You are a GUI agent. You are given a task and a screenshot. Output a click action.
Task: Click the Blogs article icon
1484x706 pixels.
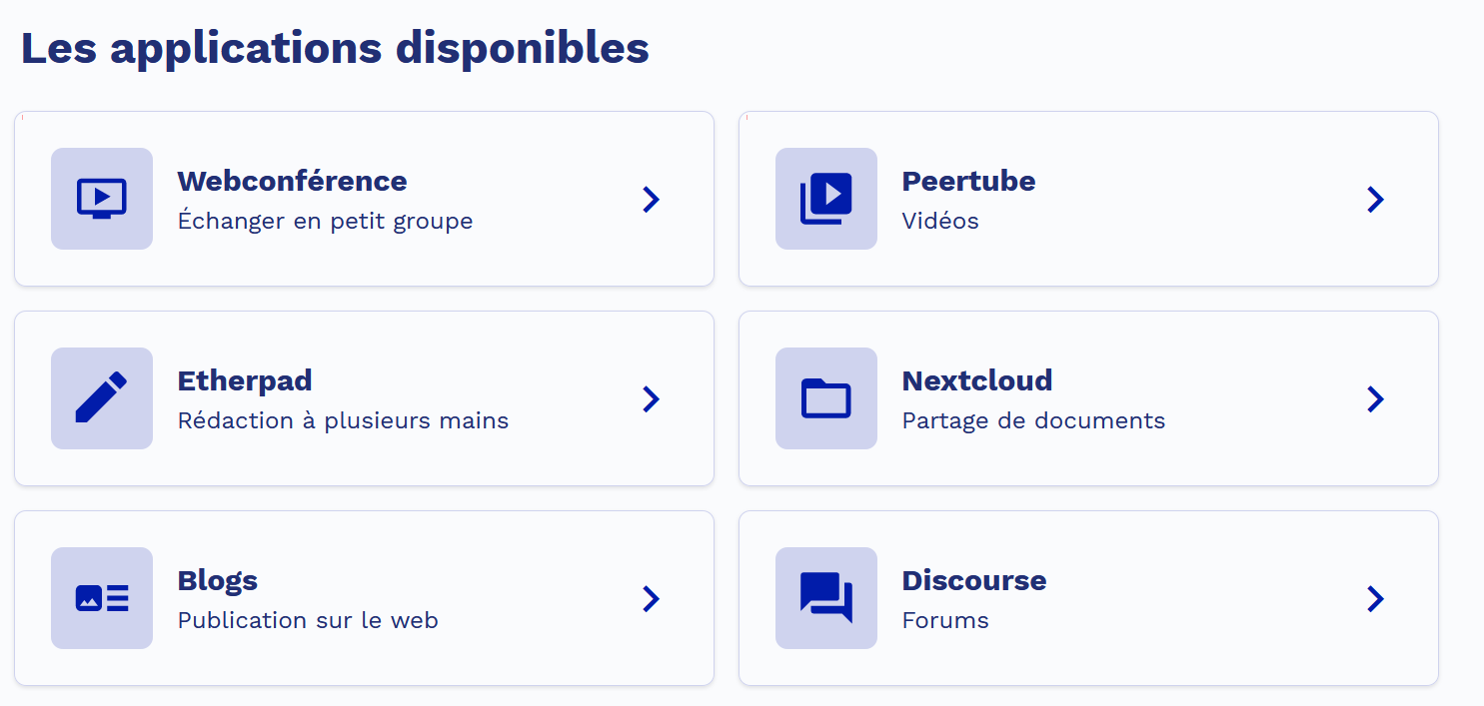point(101,598)
